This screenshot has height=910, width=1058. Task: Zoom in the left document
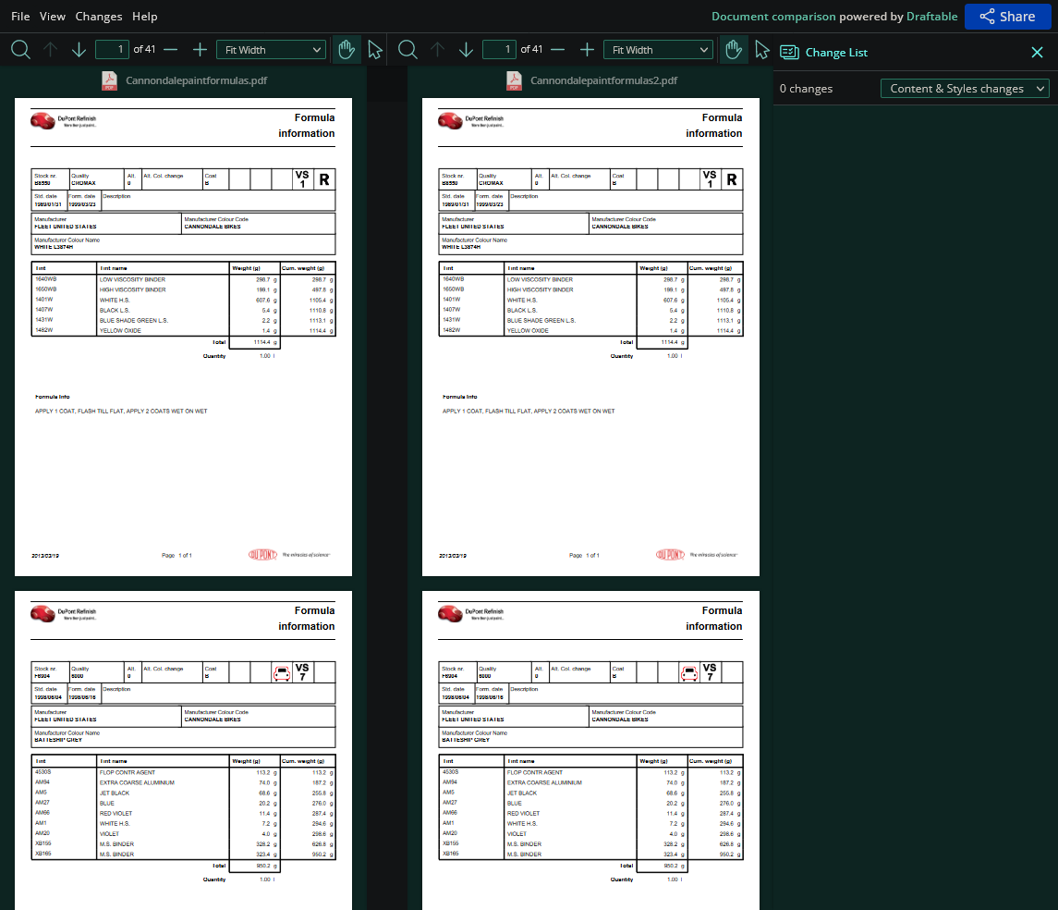[x=200, y=49]
